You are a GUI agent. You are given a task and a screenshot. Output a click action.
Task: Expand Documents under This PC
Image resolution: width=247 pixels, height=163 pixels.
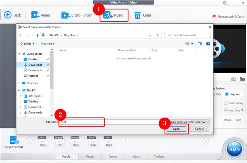(21, 107)
